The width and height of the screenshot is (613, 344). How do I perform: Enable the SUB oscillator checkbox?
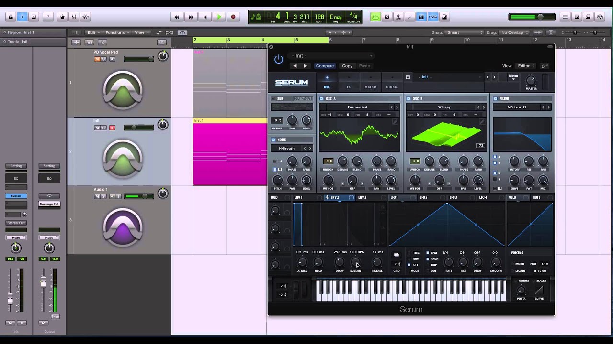tap(273, 99)
